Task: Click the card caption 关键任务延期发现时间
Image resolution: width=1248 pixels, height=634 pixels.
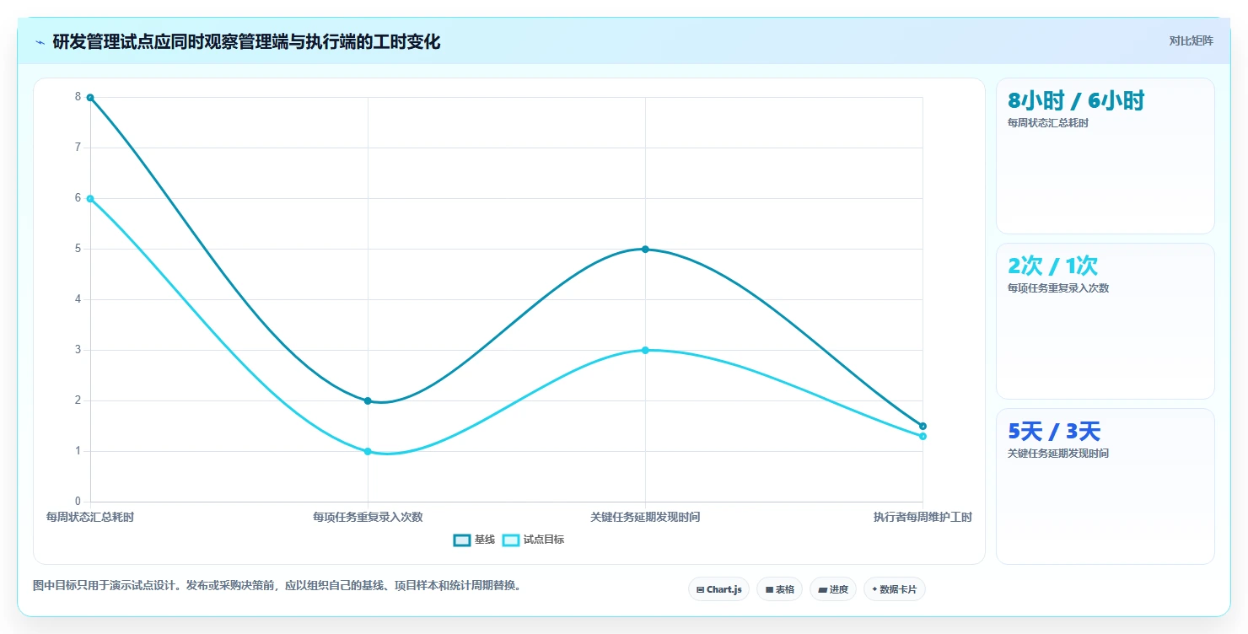Action: tap(1058, 454)
